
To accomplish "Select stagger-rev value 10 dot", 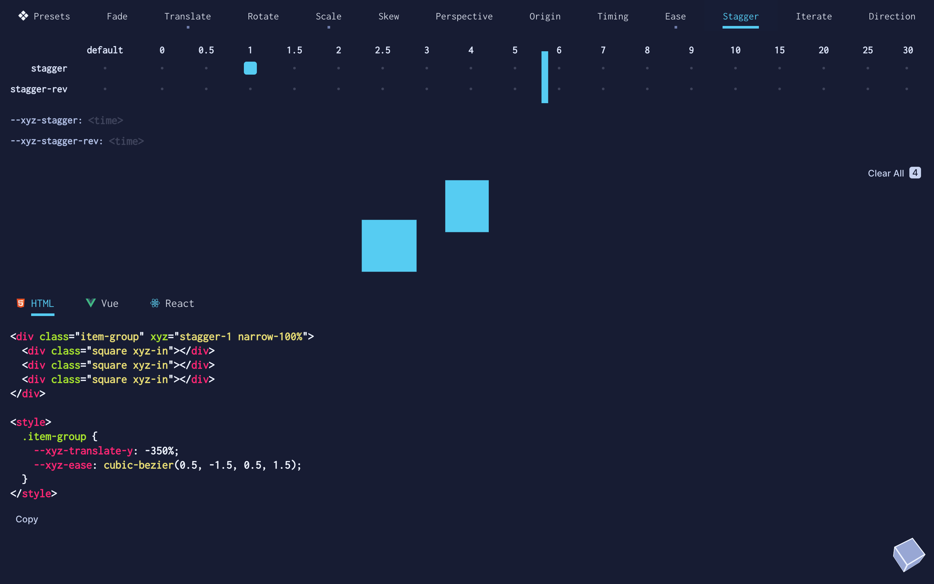I will [735, 89].
